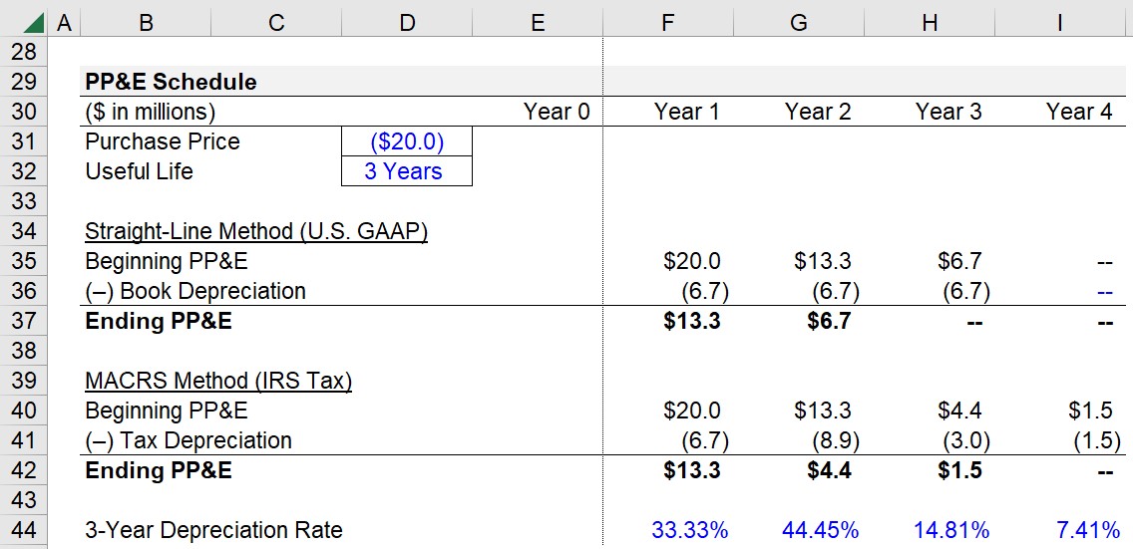This screenshot has width=1133, height=549.
Task: Click the Year 0 label cell
Action: pos(557,112)
